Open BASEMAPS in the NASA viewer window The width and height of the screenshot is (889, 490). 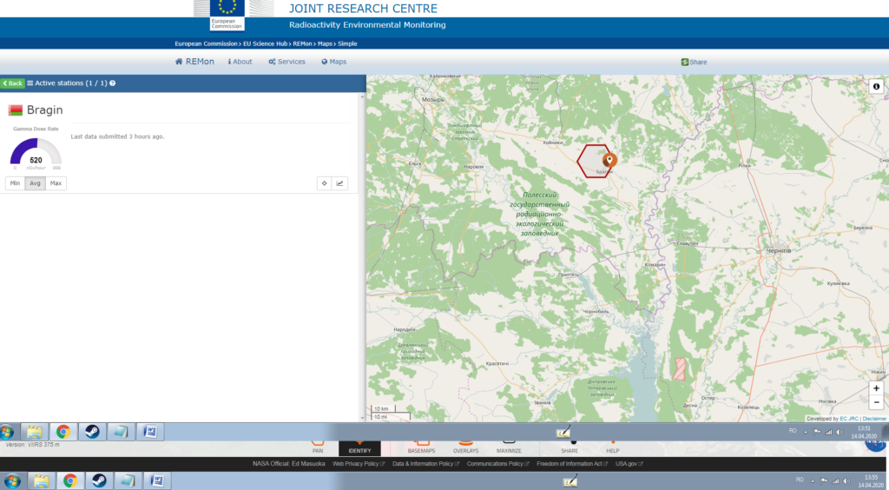pos(421,447)
